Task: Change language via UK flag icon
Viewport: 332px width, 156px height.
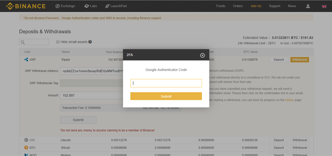Action: click(324, 6)
